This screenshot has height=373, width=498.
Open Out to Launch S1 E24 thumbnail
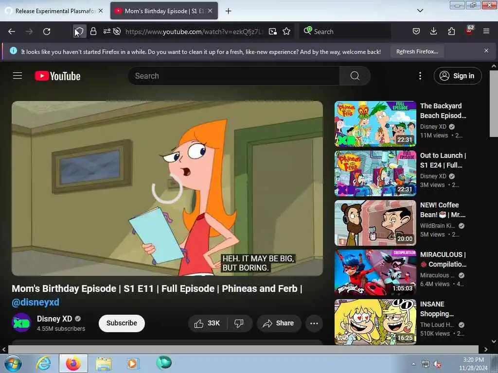tap(375, 173)
